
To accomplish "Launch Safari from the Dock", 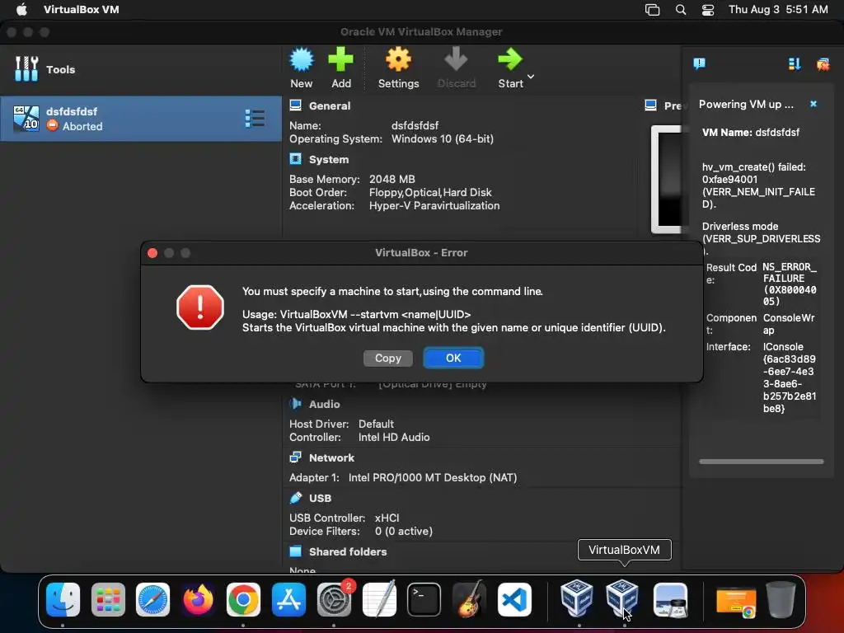I will click(x=152, y=599).
